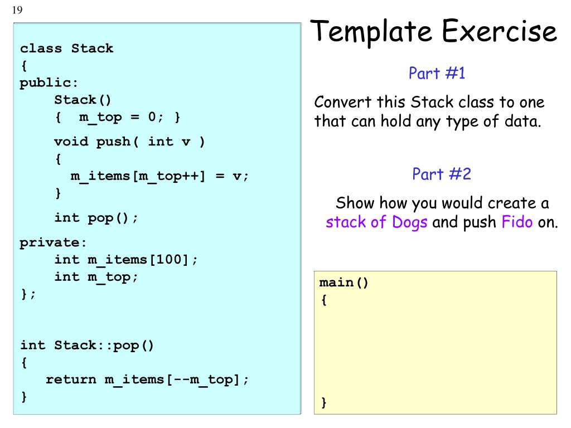Viewport: 571px width, 428px height.
Task: Click the line "return m_items[--m_top];"
Action: click(x=147, y=380)
